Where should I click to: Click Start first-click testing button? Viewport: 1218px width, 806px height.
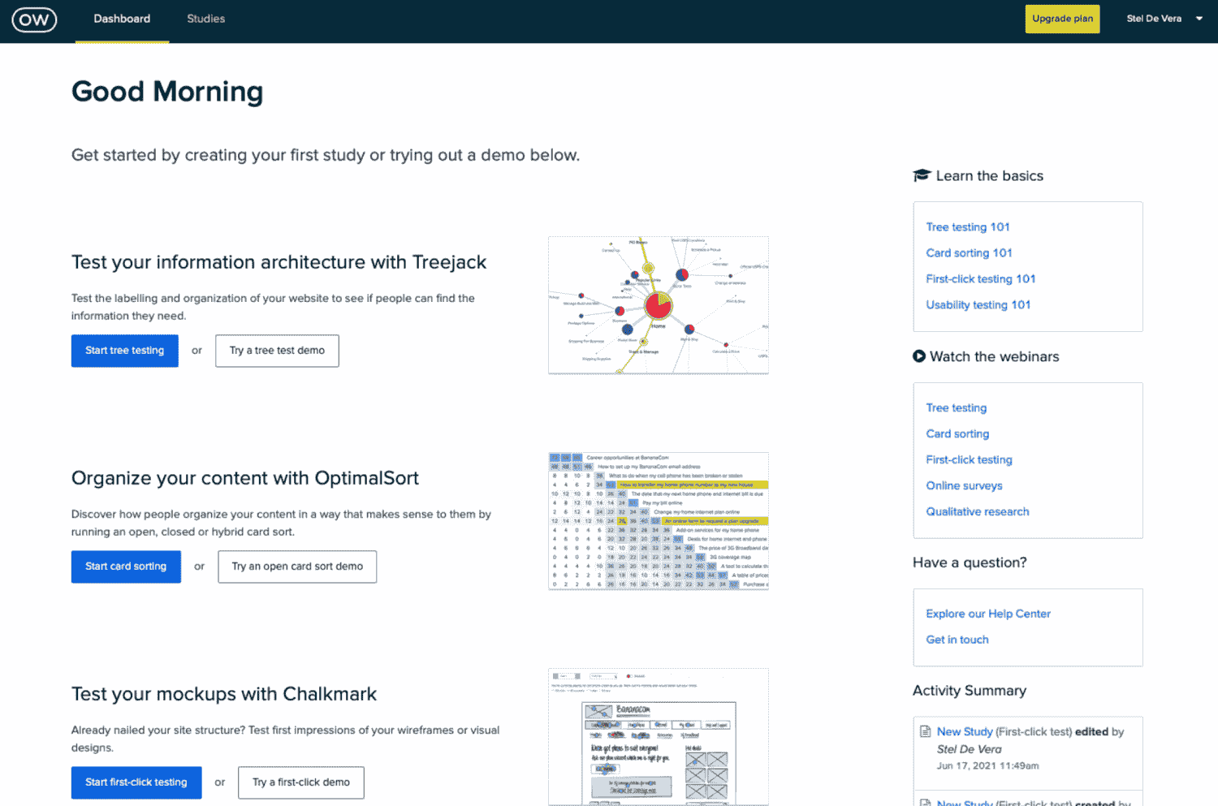tap(136, 782)
